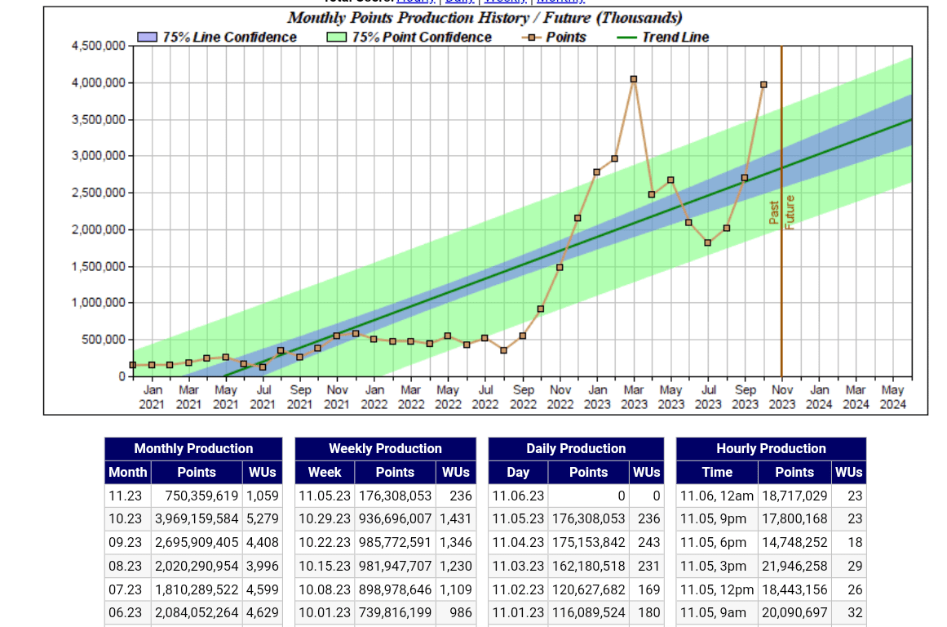Click the Weekly Production table header
This screenshot has height=627, width=947.
coord(385,449)
